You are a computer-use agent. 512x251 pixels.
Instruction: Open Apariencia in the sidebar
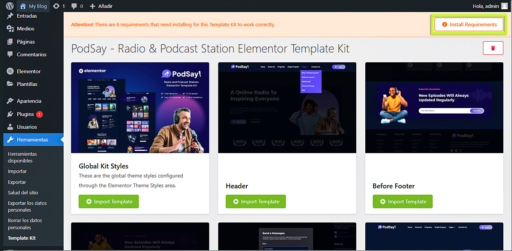(29, 101)
